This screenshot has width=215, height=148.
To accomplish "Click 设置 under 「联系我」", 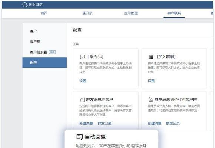I will coord(83,81).
